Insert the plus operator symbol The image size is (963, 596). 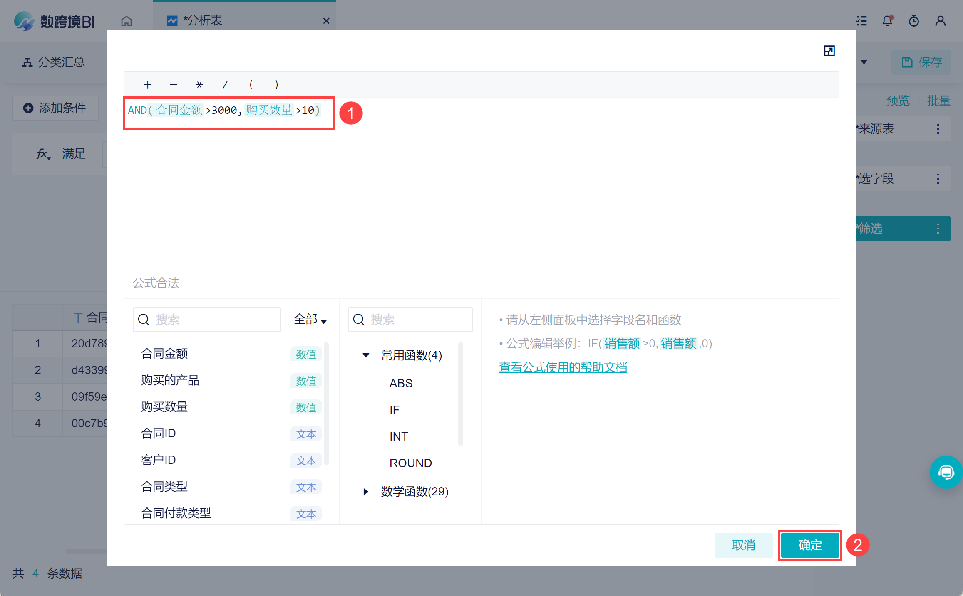coord(148,85)
